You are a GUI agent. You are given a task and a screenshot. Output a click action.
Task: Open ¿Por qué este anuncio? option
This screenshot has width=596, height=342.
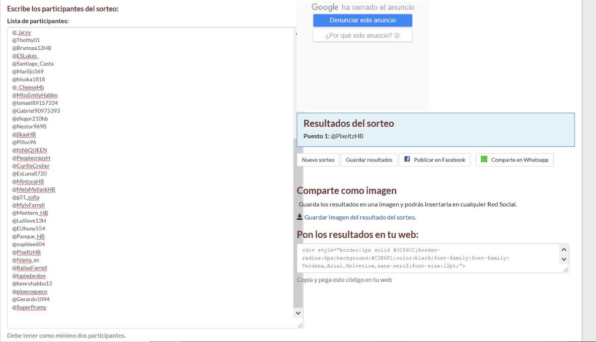363,36
